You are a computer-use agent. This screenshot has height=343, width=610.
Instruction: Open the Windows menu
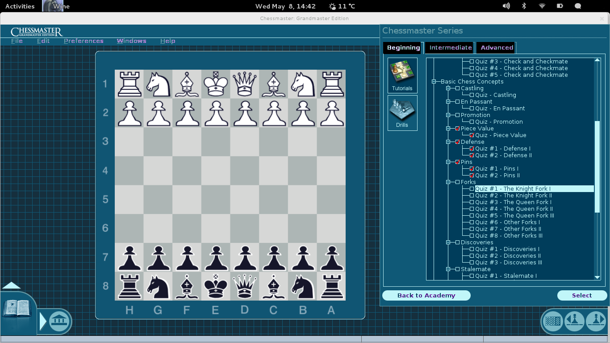[132, 41]
